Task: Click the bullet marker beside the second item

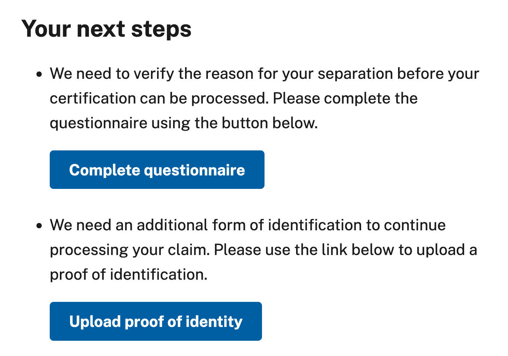Action: tap(39, 225)
